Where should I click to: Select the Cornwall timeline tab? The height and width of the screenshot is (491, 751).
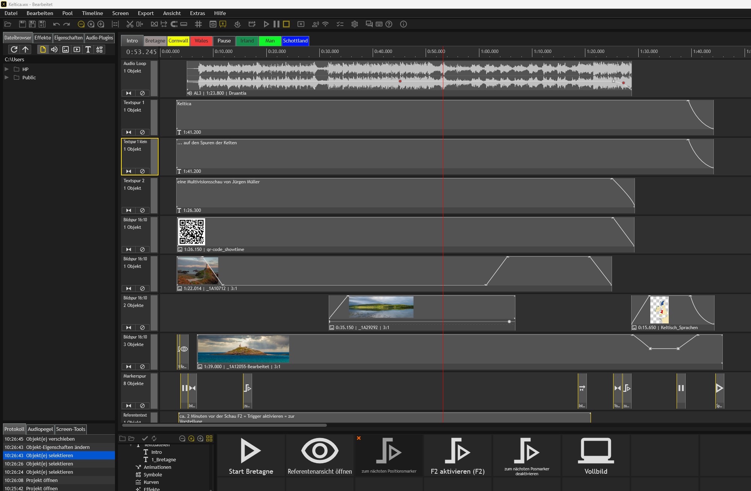click(x=178, y=41)
